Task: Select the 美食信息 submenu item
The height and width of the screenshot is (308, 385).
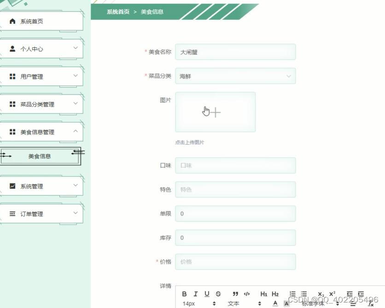Action: [40, 156]
